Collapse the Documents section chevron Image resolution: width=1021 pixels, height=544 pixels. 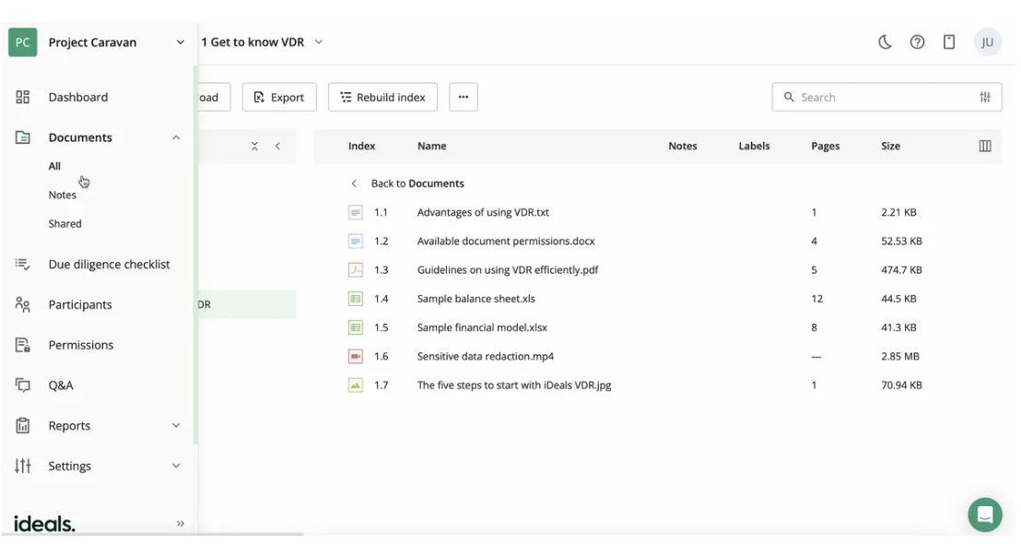[176, 137]
